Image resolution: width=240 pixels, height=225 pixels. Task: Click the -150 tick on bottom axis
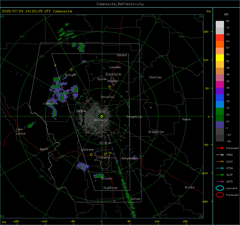coord(16,222)
